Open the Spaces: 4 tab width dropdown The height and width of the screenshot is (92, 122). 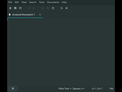79,89
